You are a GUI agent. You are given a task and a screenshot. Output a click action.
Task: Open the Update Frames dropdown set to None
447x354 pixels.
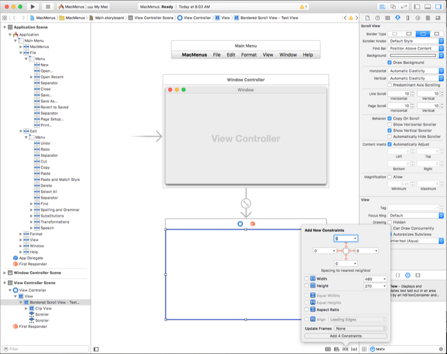click(x=360, y=329)
